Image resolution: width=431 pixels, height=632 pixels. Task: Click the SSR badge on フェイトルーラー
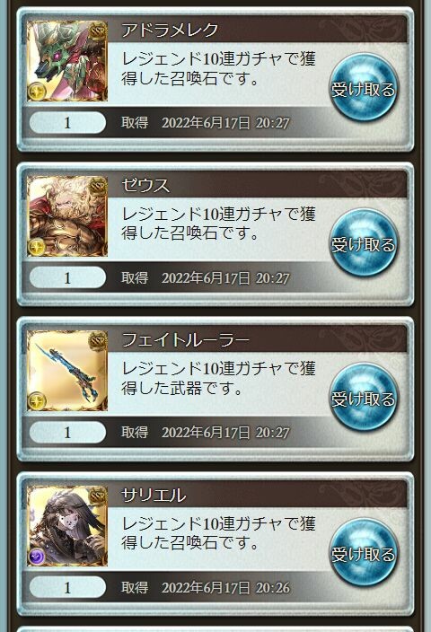click(x=98, y=341)
